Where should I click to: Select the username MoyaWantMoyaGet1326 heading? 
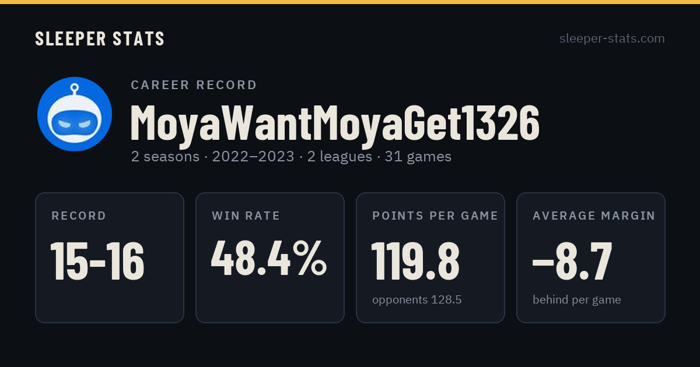point(335,123)
